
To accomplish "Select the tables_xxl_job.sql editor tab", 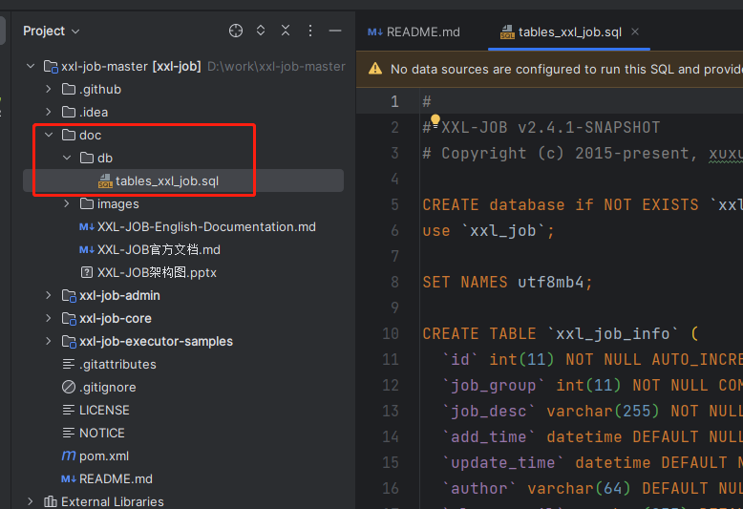I will (x=569, y=32).
